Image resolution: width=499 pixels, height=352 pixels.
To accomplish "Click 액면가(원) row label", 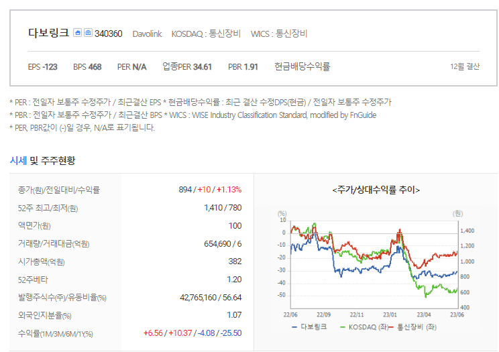I will [34, 226].
